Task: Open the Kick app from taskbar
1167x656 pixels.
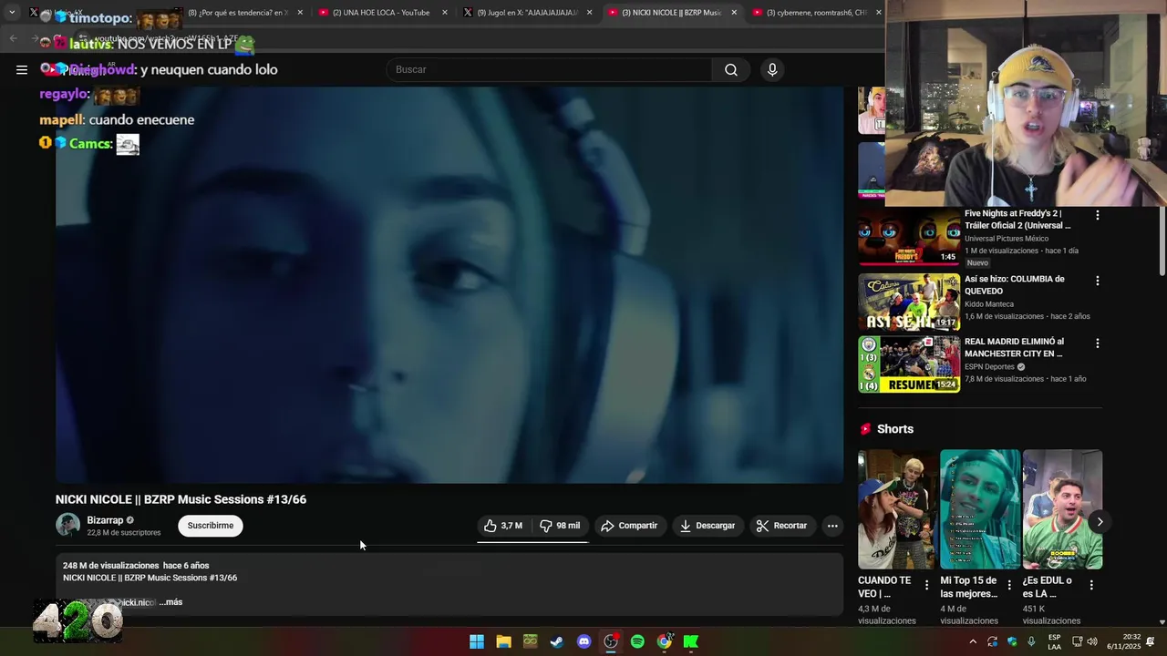Action: coord(691,642)
